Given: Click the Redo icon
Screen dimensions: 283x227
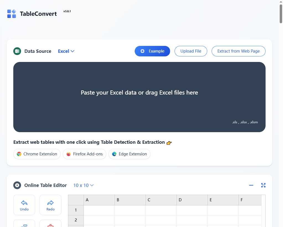Looking at the screenshot, I should (x=50, y=203).
